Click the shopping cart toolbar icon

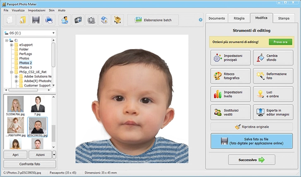(118, 20)
